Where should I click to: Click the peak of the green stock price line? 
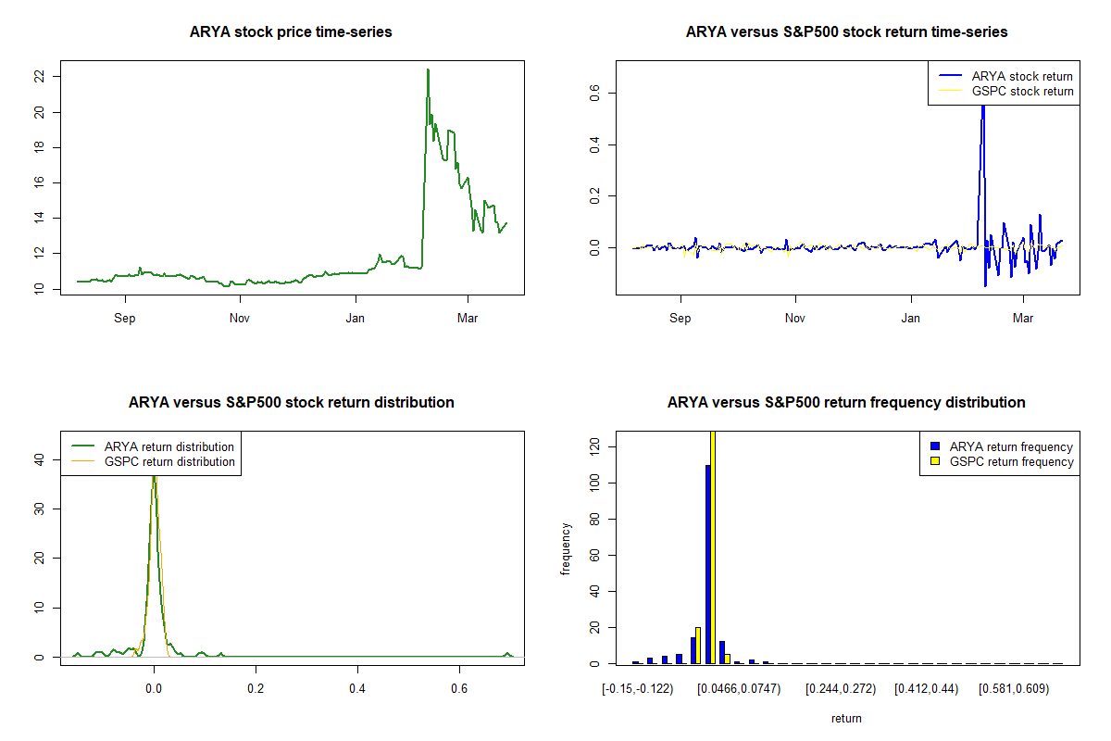pos(428,70)
